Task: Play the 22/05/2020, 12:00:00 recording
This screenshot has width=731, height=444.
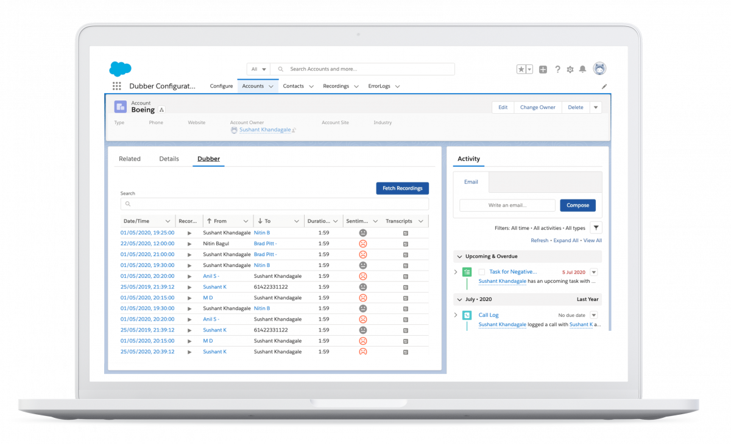Action: pyautogui.click(x=189, y=244)
